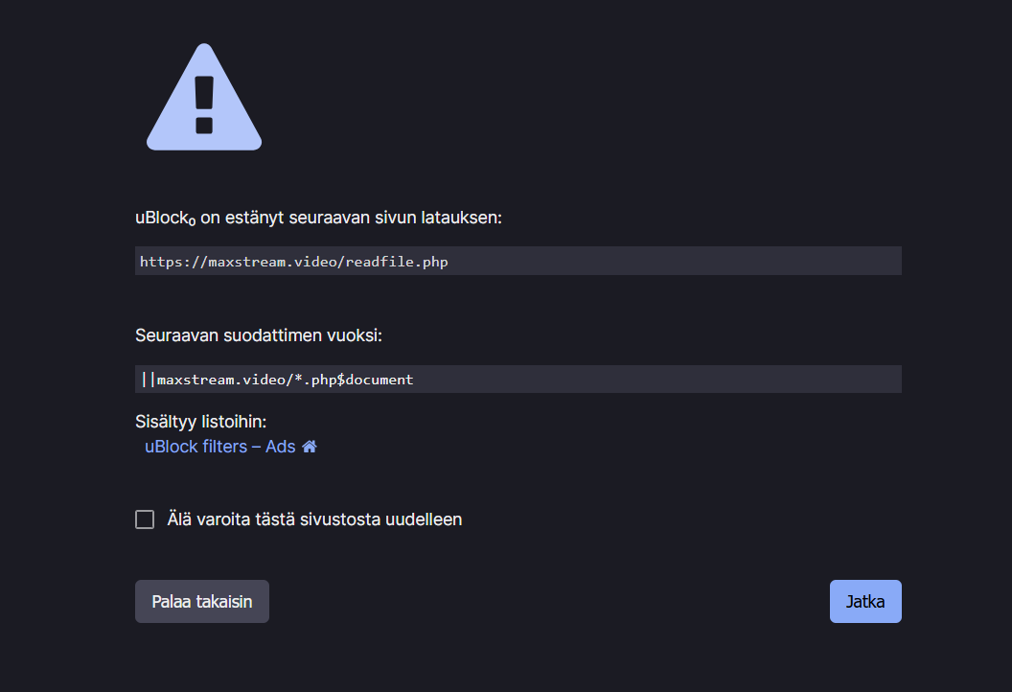Select the filter rule field
Viewport: 1012px width, 692px height.
(517, 378)
